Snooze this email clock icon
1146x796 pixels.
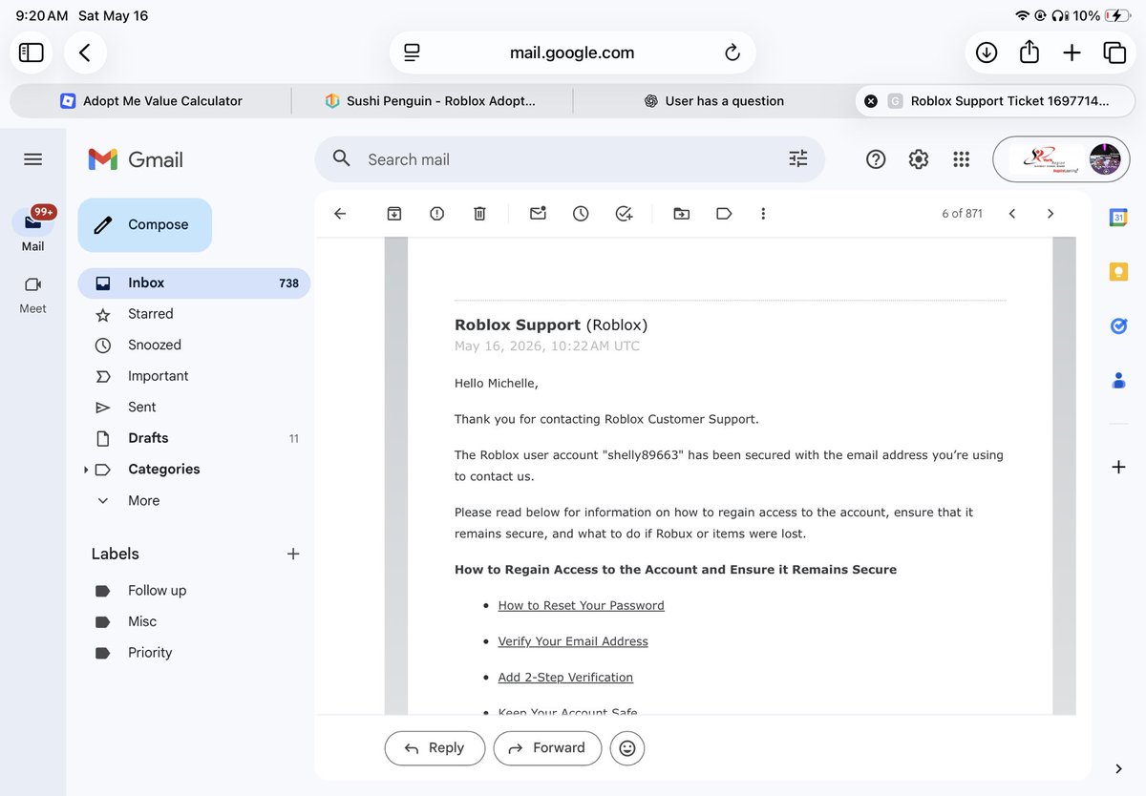[581, 214]
